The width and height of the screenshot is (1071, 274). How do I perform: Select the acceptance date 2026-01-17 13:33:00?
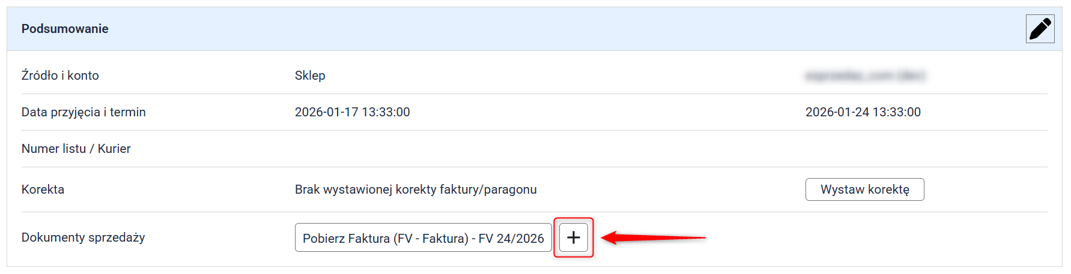click(x=352, y=112)
